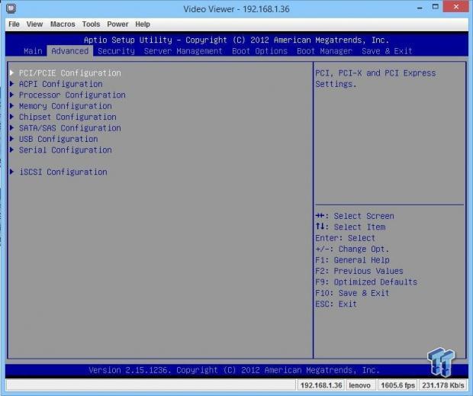Expand arrow beside SATA/SAS Configuration
473x396 pixels.
(x=11, y=127)
